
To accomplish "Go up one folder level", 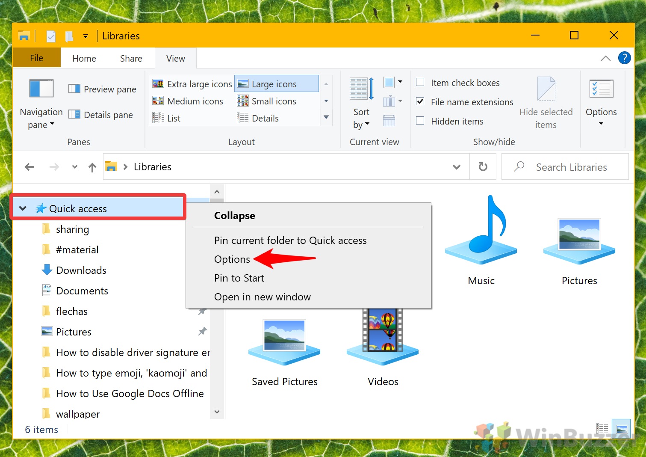I will click(x=92, y=167).
